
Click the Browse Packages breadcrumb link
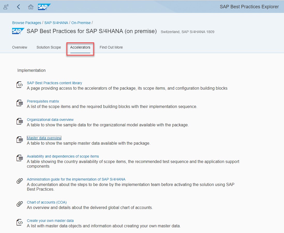(x=27, y=23)
